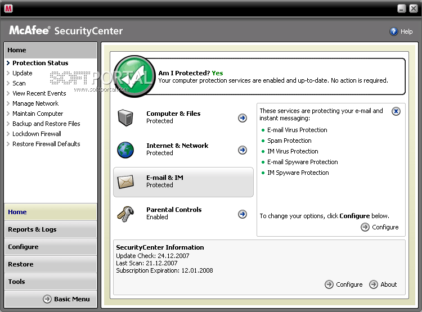The width and height of the screenshot is (422, 312).
Task: Click the McAfee M logo icon in the title bar
Action: pyautogui.click(x=8, y=8)
